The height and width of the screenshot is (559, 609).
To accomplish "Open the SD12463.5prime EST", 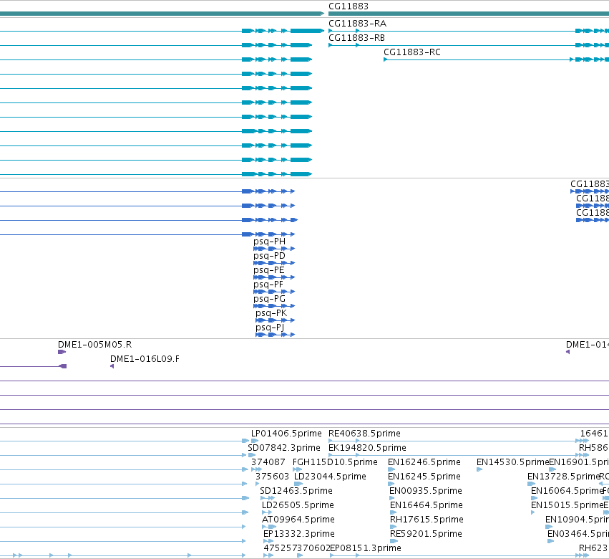I will point(296,492).
